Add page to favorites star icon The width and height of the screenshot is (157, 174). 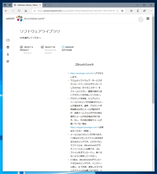coord(122,11)
